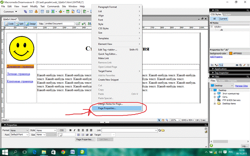This screenshot has width=250, height=156.
Task: Choose Page Properties... in context menu
Action: coord(117,108)
